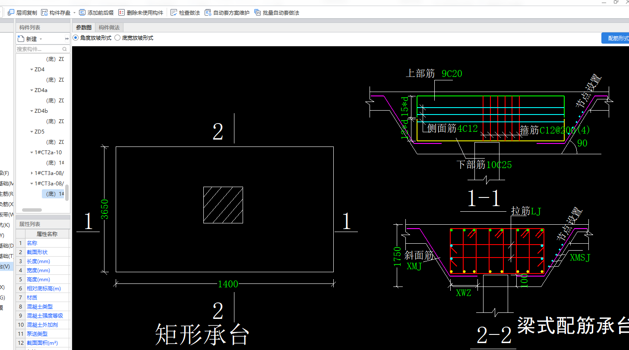Select the 相对底标高(m) property row
629x350 pixels.
(x=43, y=289)
